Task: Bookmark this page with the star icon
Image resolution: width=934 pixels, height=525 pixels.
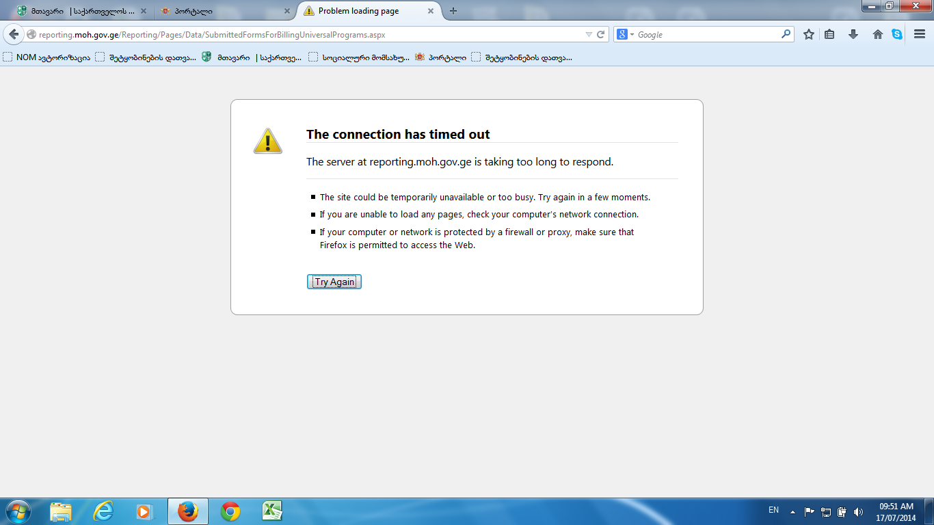Action: pyautogui.click(x=809, y=34)
